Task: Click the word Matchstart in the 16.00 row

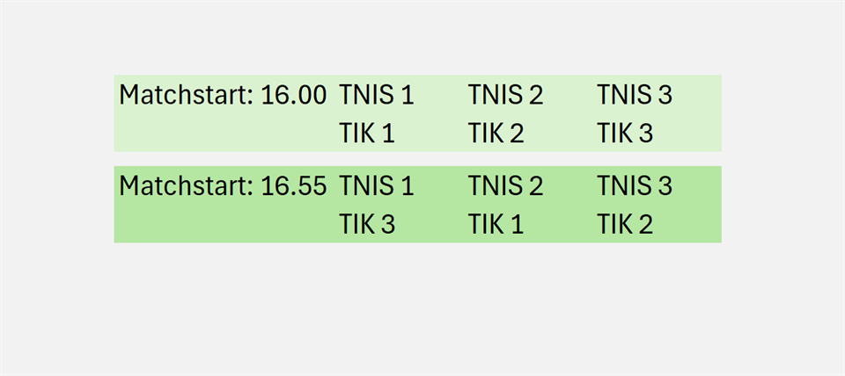Action: point(187,94)
